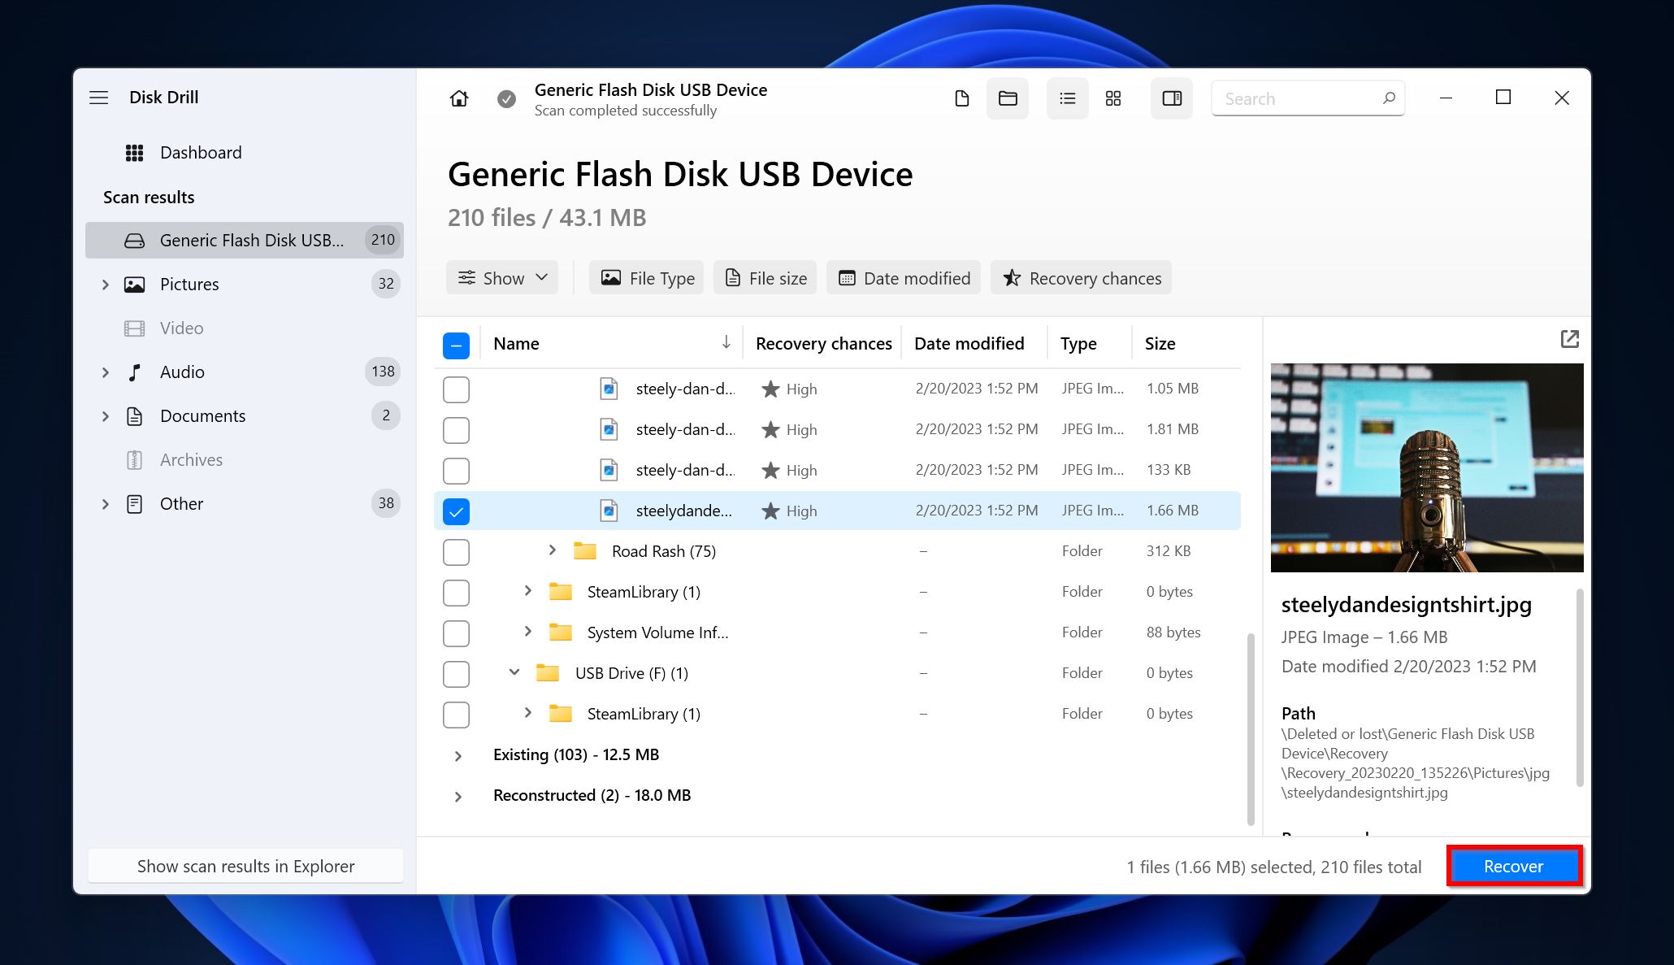Click the star icon in steelydande... row

click(x=770, y=511)
